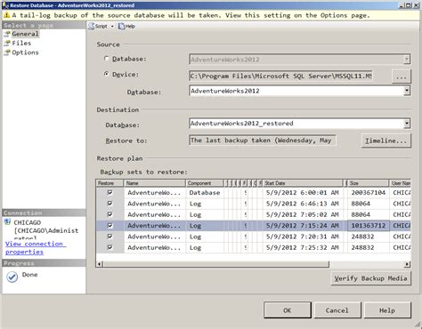Uncheck restore for Log backup 7:15:24 AM
422x329 pixels.
(110, 225)
